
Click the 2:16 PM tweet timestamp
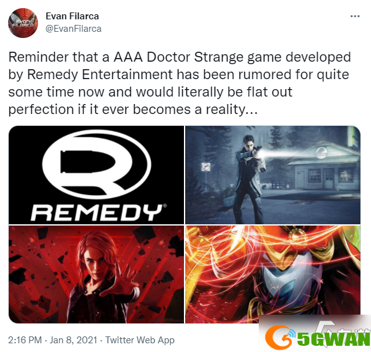[x=25, y=340]
